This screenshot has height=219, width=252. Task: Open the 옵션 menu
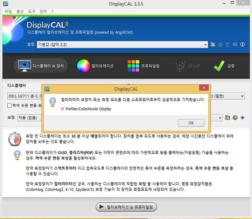(x=20, y=12)
